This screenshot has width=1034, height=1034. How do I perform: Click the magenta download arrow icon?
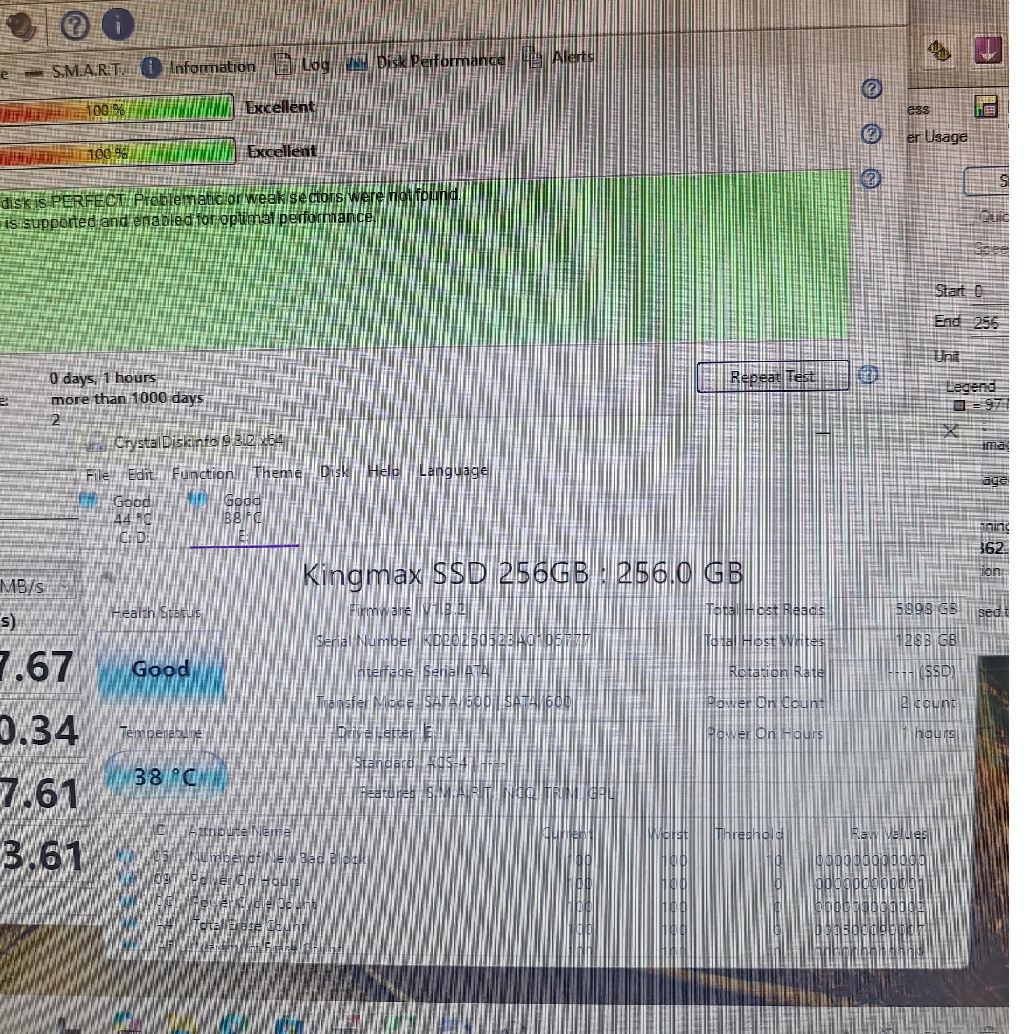[988, 51]
